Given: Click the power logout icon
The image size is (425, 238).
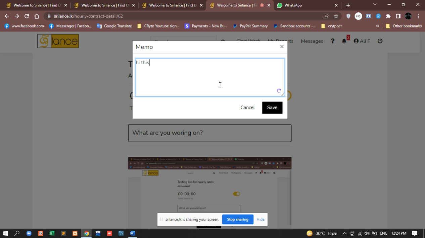Looking at the screenshot, I should [380, 41].
